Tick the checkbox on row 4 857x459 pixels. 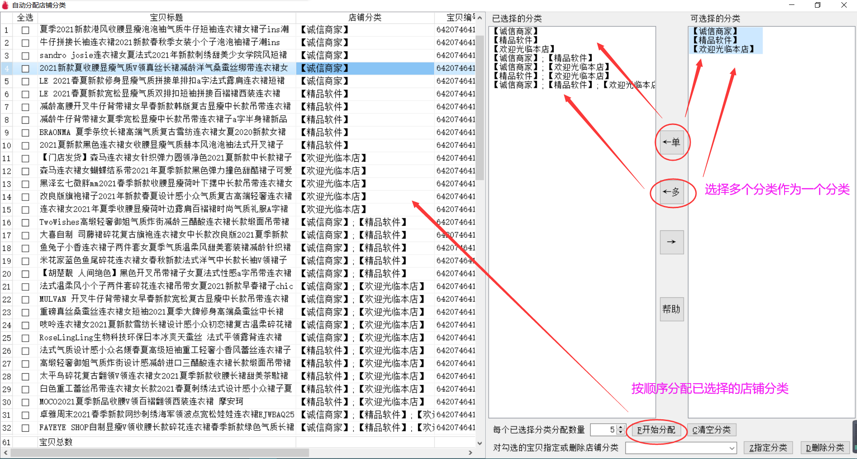[x=25, y=69]
